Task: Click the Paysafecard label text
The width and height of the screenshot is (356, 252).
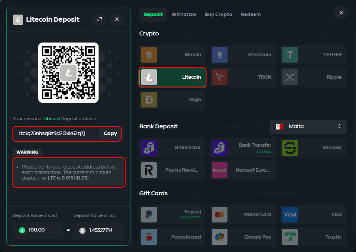Action: (x=186, y=237)
